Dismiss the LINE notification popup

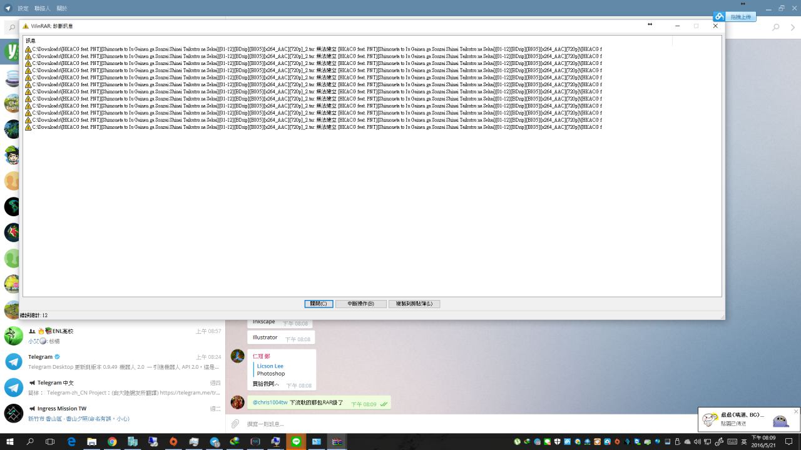click(x=796, y=411)
